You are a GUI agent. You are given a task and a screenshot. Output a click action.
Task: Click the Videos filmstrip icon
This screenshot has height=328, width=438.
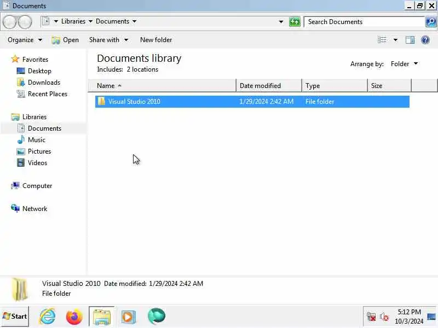(21, 162)
